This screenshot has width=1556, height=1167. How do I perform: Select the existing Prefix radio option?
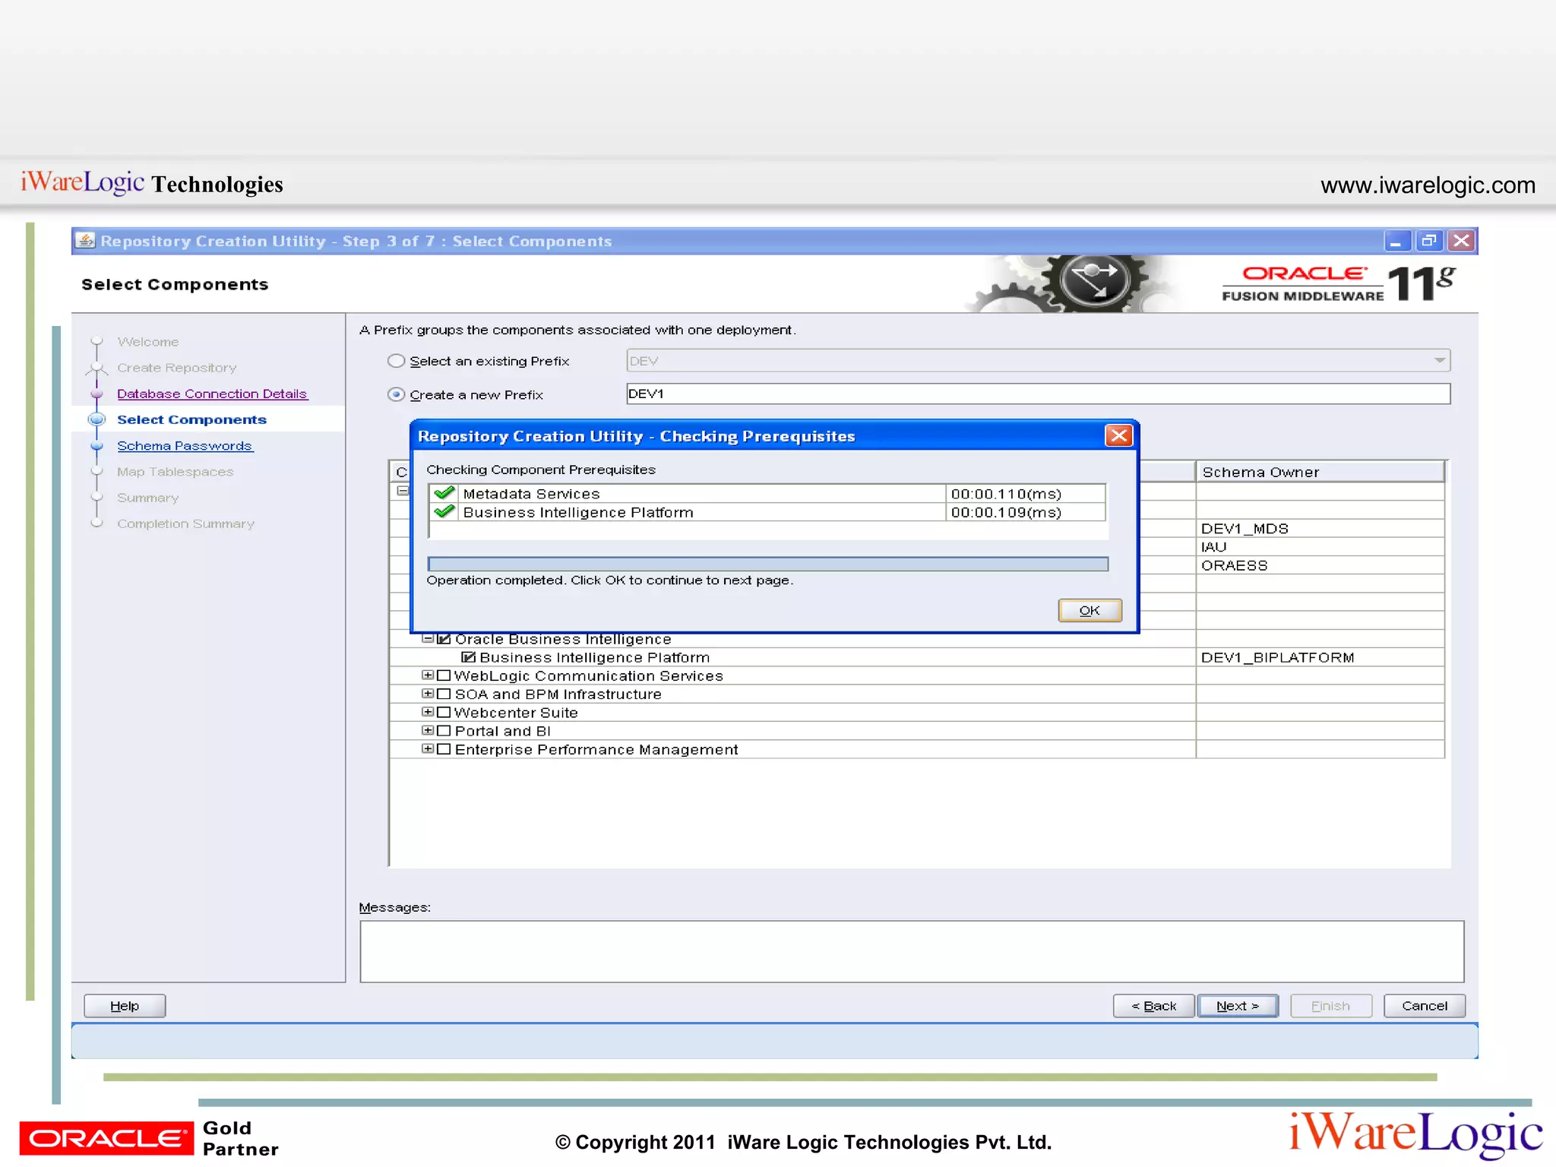coord(396,361)
